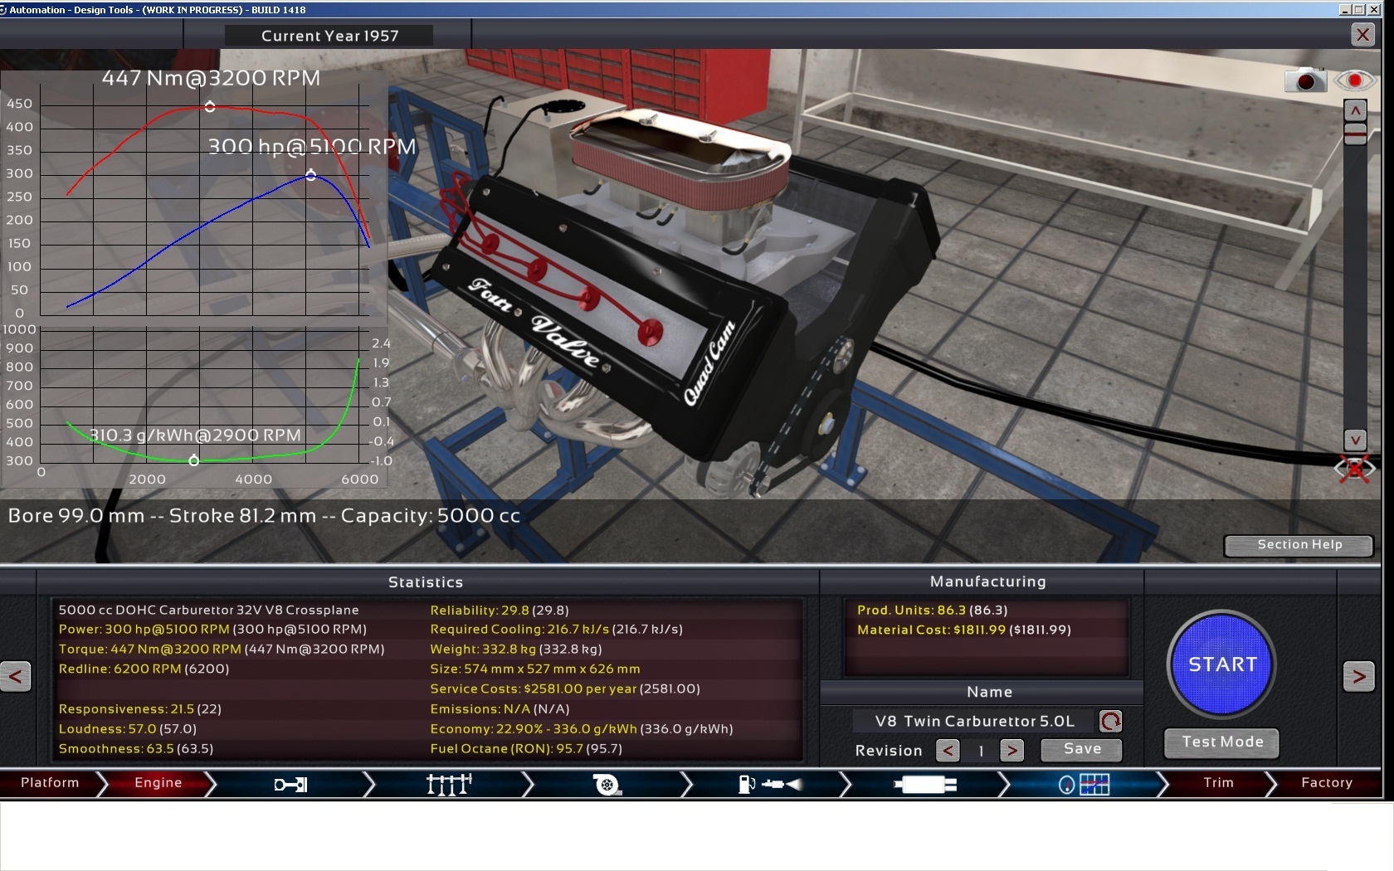Open the Factory tab
The image size is (1394, 871).
tap(1326, 783)
